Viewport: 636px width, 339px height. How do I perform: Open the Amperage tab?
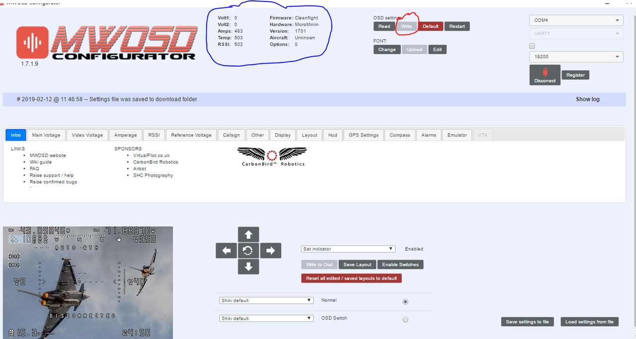(x=126, y=135)
